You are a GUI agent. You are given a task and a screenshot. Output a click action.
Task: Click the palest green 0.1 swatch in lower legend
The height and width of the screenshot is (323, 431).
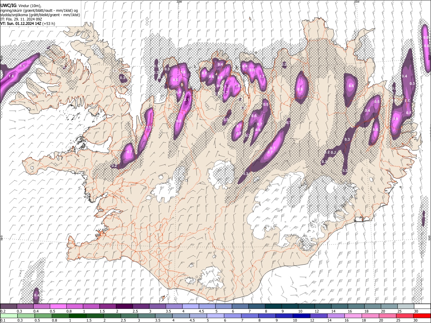click(9, 316)
